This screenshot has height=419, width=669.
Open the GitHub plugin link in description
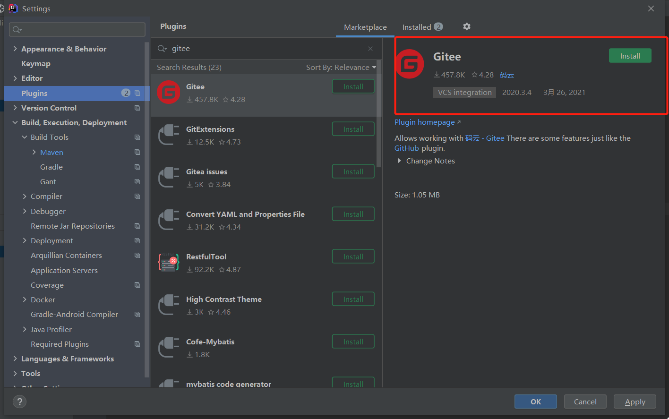pyautogui.click(x=407, y=148)
